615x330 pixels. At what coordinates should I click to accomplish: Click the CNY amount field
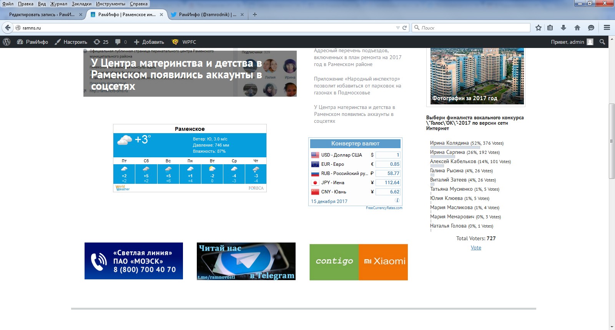pos(388,192)
